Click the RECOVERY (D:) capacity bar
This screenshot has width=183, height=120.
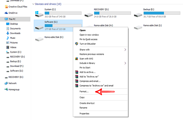click(112, 13)
